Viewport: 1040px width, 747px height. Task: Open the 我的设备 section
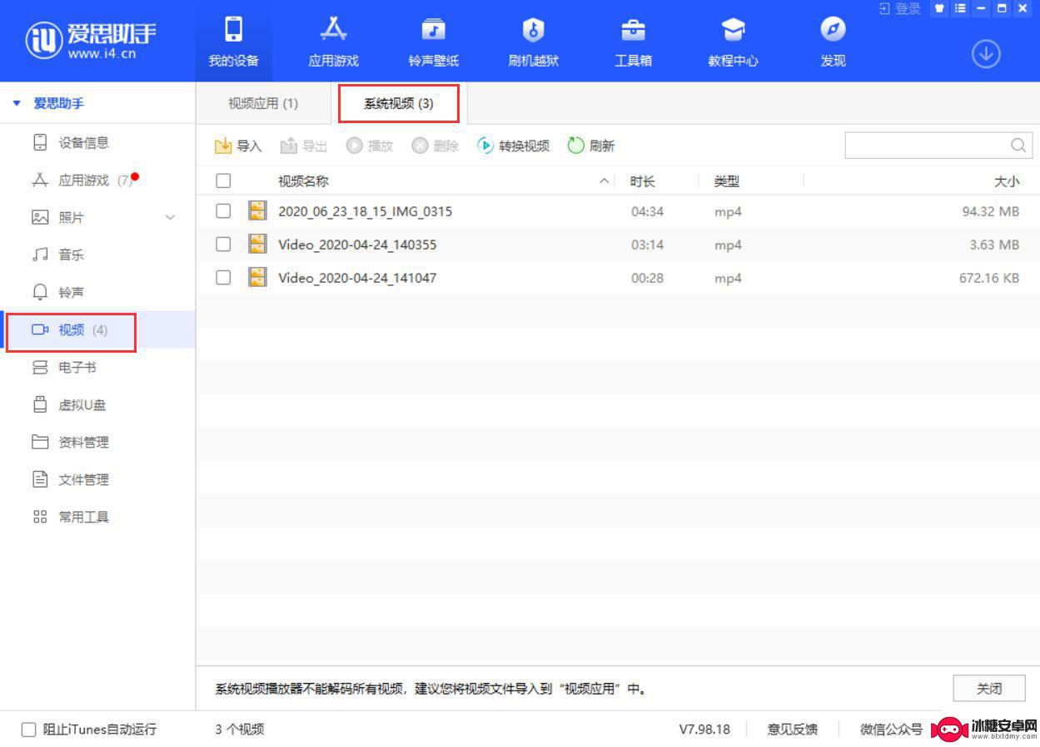pos(233,42)
